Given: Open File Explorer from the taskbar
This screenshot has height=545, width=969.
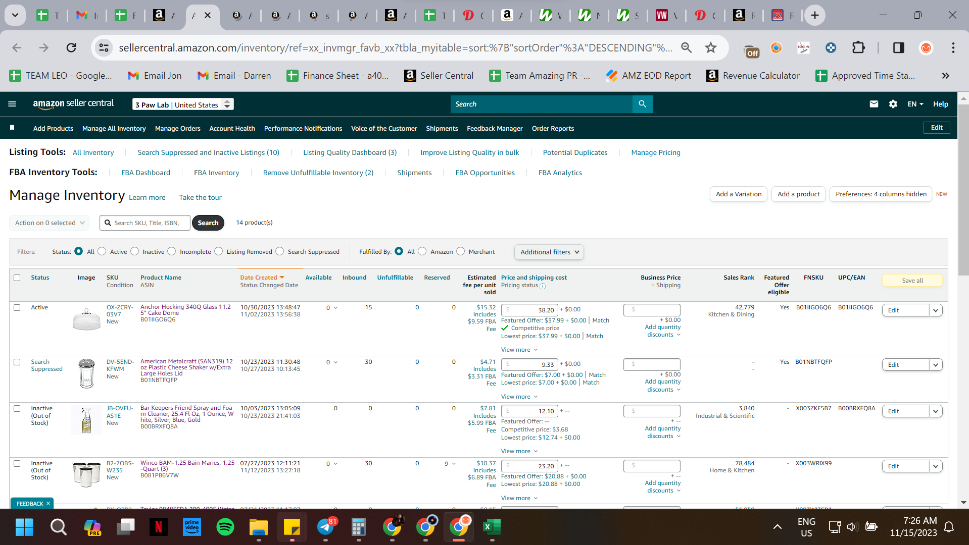Looking at the screenshot, I should pyautogui.click(x=259, y=527).
